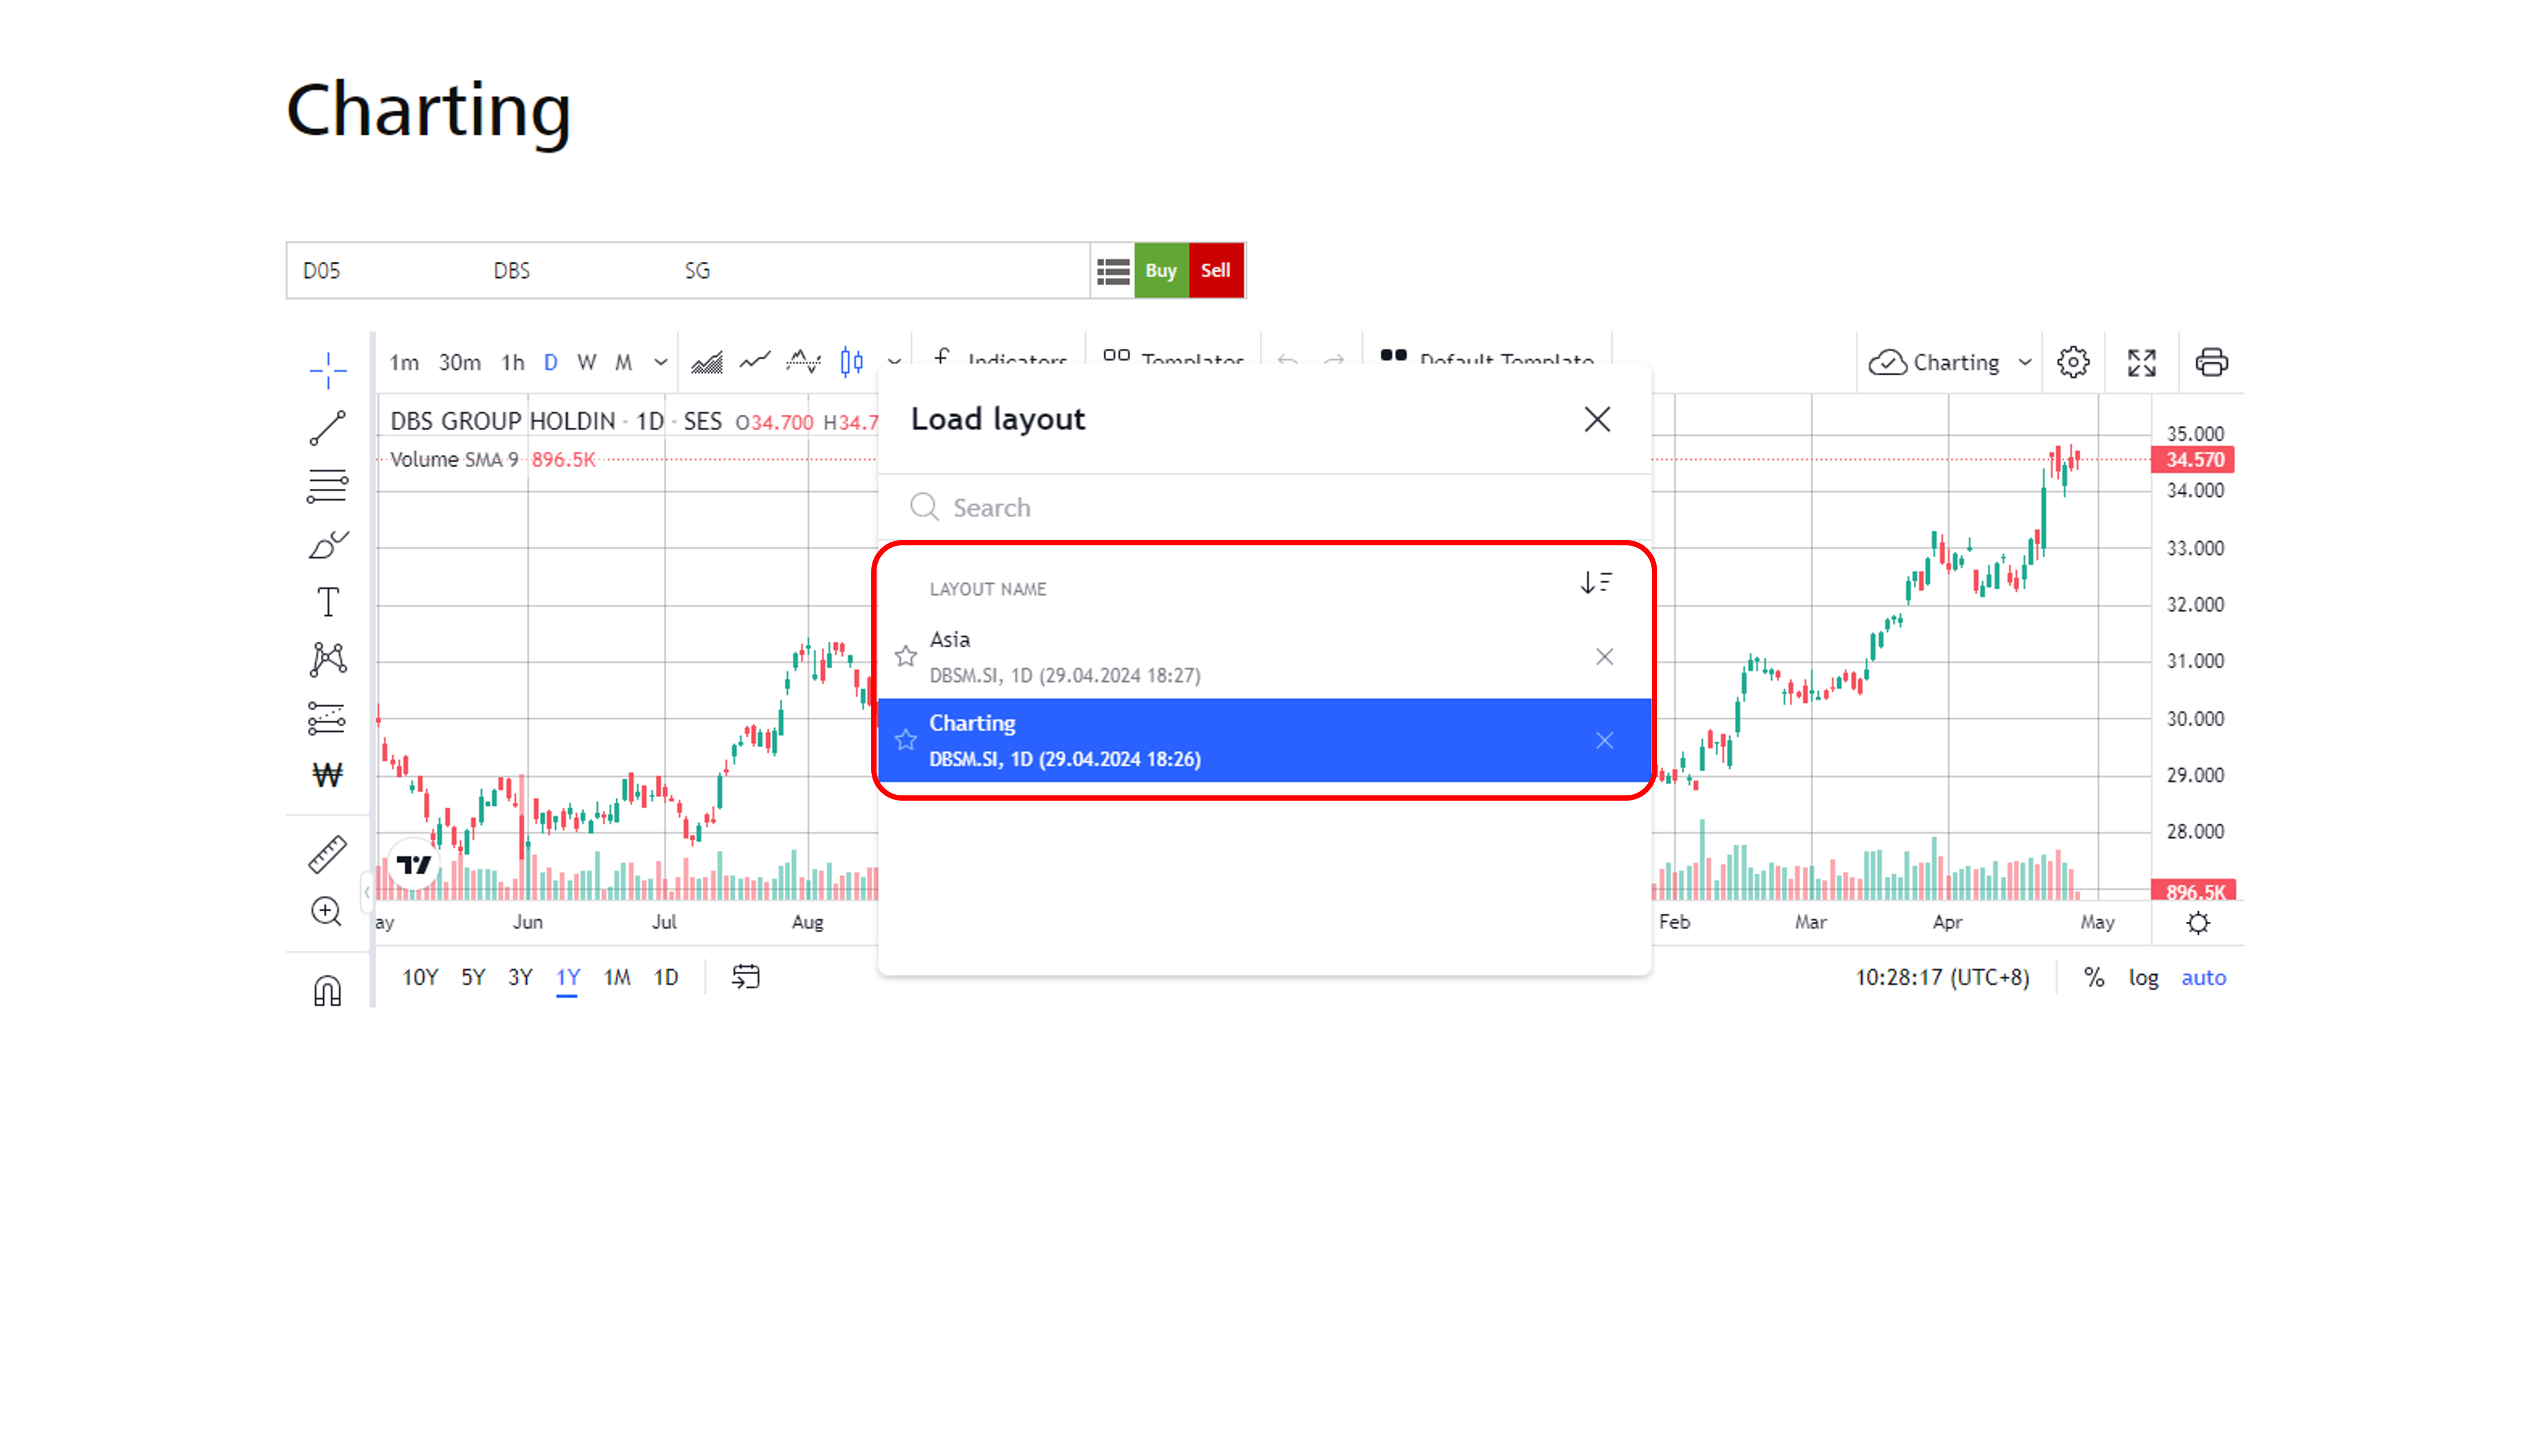
Task: Print chart using printer icon
Action: [x=2211, y=362]
